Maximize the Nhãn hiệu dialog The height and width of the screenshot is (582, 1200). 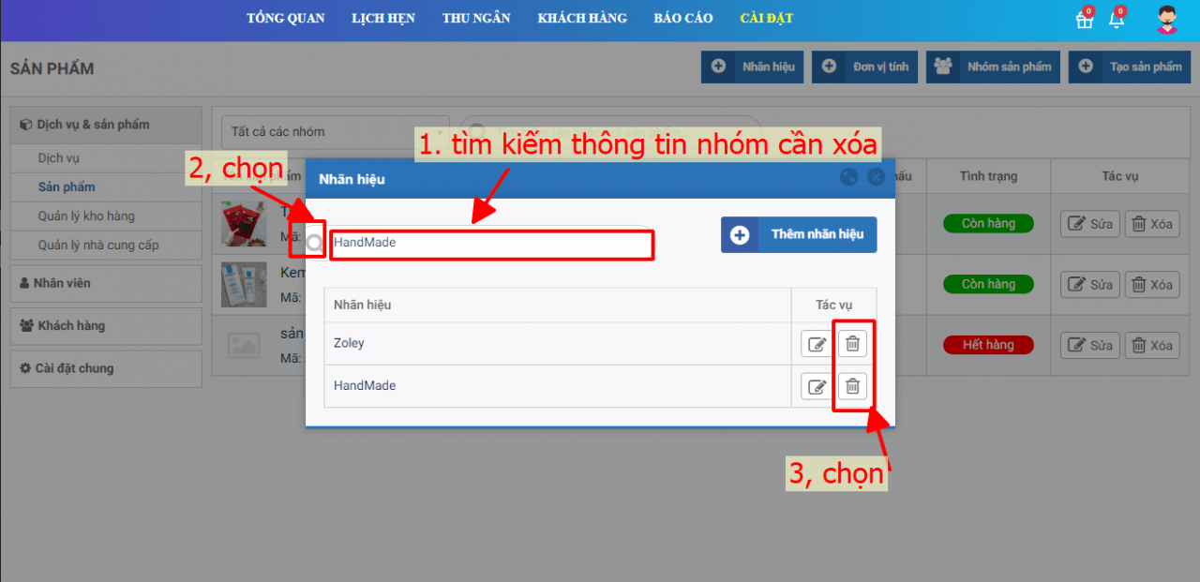[848, 177]
